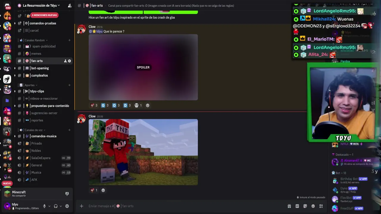Open Pardox in member list
This screenshot has width=381, height=214.
345,61
